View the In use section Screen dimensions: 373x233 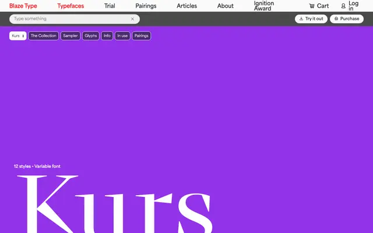pyautogui.click(x=122, y=36)
